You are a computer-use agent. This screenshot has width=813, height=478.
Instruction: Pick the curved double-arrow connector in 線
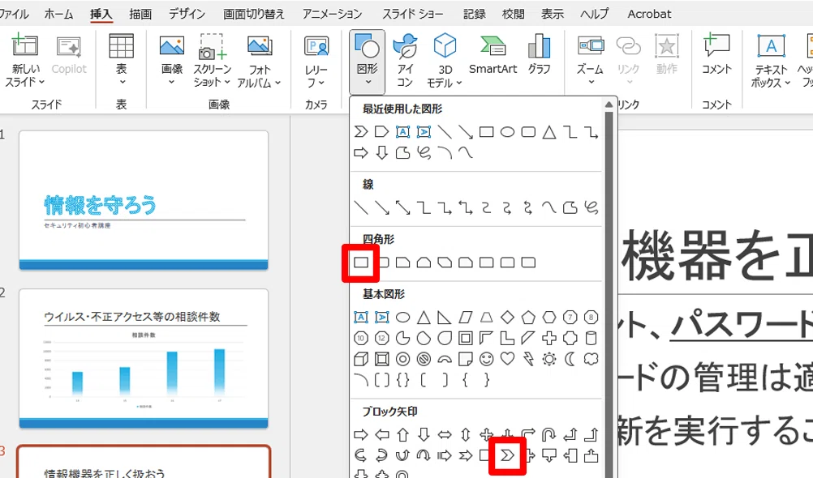(528, 207)
